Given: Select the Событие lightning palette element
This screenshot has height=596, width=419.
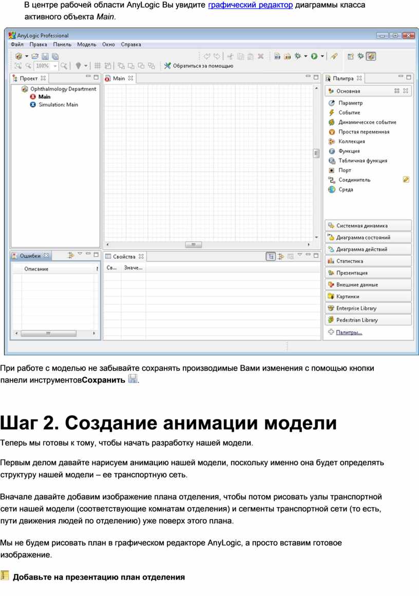Looking at the screenshot, I should 344,112.
